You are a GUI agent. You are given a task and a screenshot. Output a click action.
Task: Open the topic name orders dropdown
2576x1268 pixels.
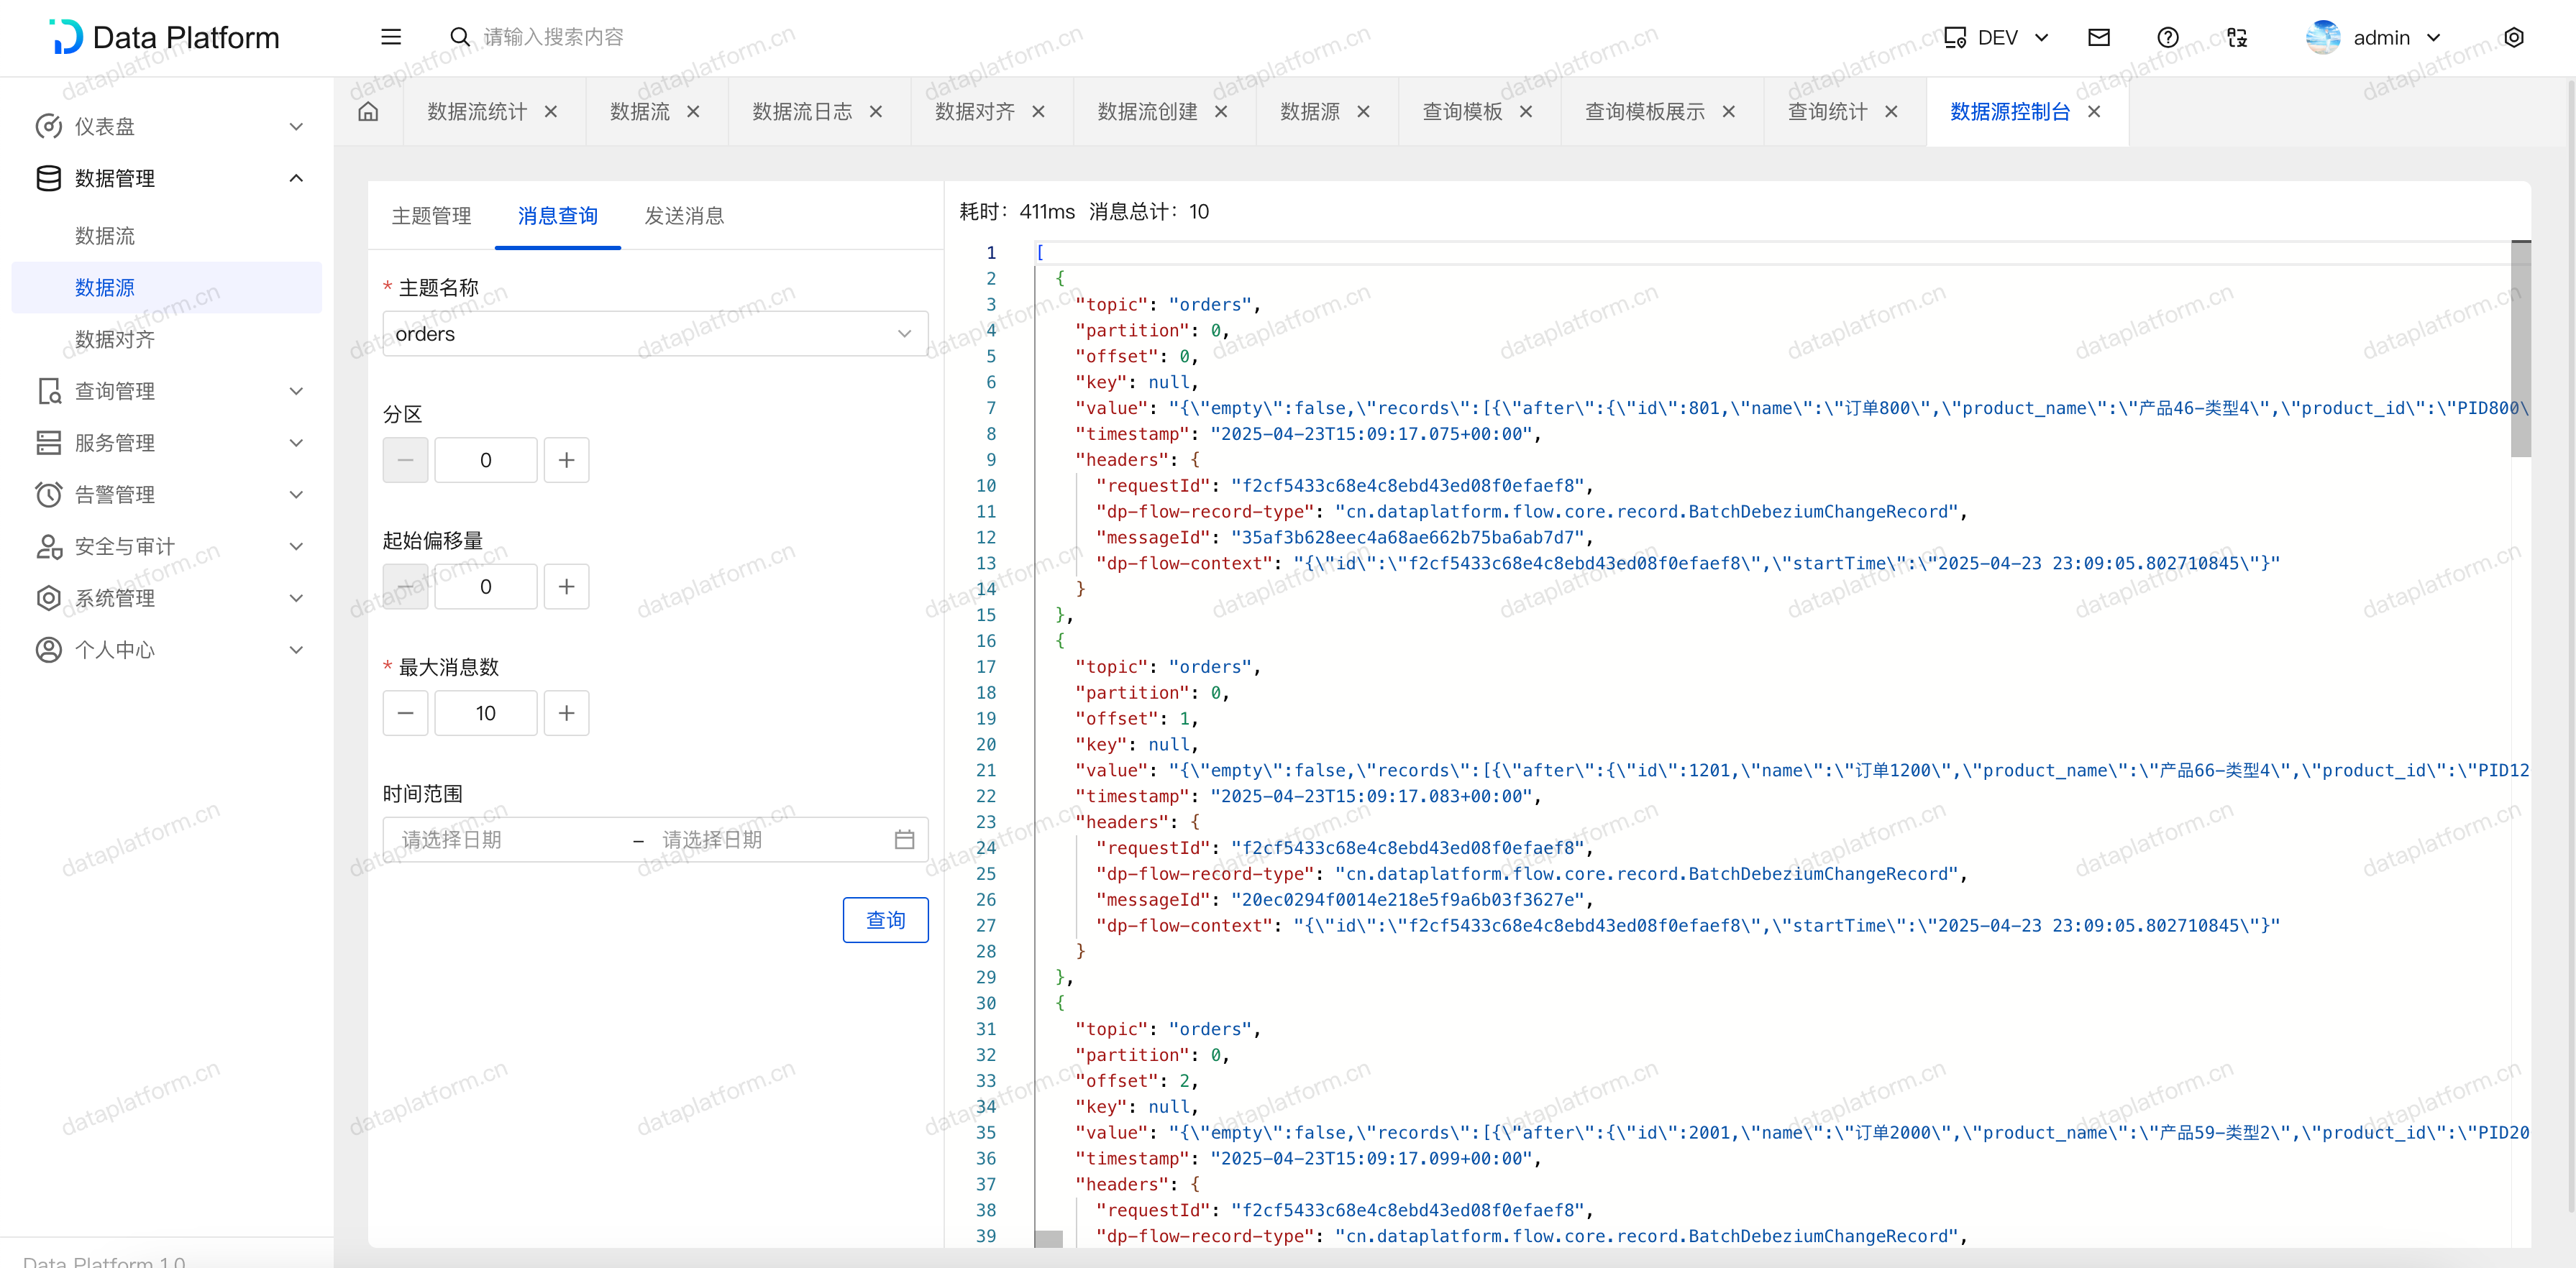pos(655,334)
